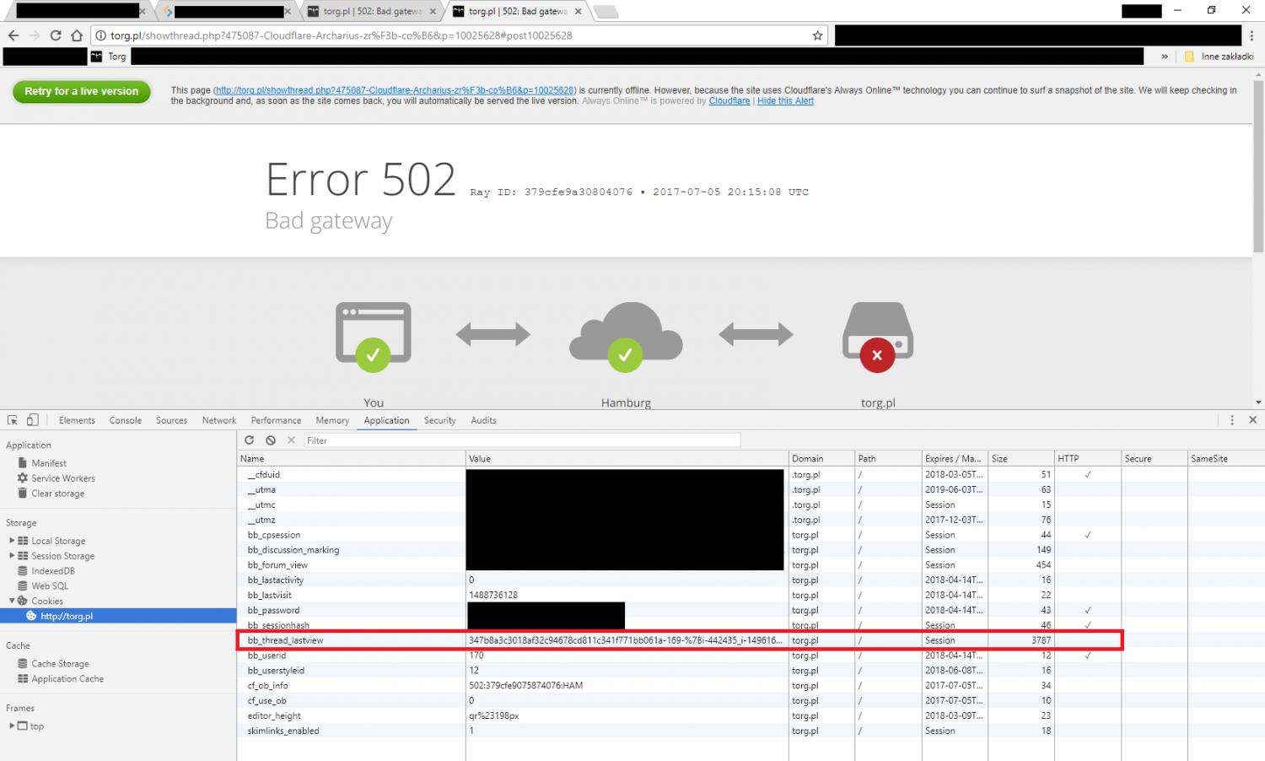Toggle device toolbar icon in DevTools
This screenshot has width=1265, height=761.
(x=32, y=420)
